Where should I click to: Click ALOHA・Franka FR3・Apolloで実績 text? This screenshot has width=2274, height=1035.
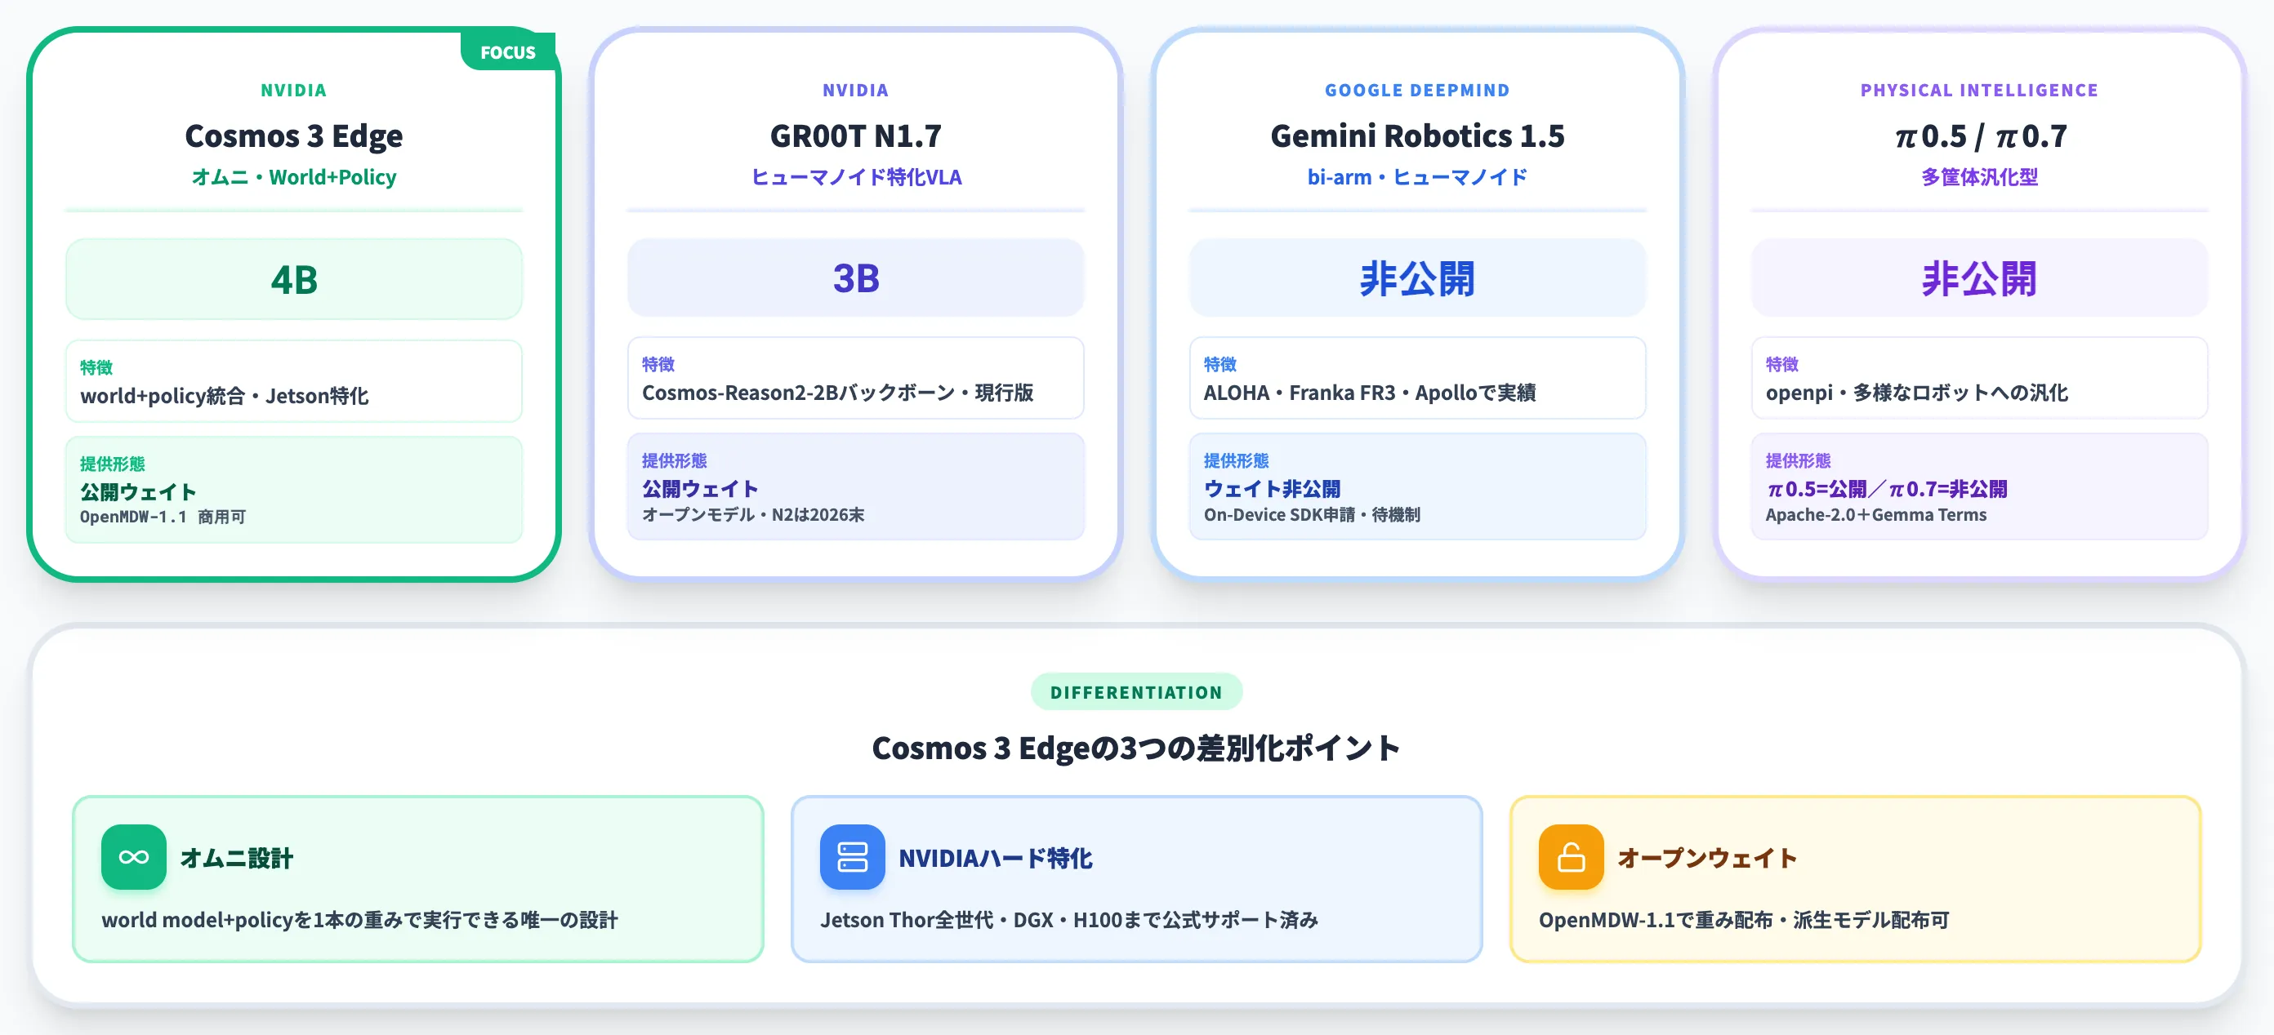click(x=1369, y=392)
